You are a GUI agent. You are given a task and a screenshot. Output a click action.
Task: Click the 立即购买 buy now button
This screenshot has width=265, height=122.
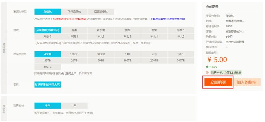click(218, 82)
